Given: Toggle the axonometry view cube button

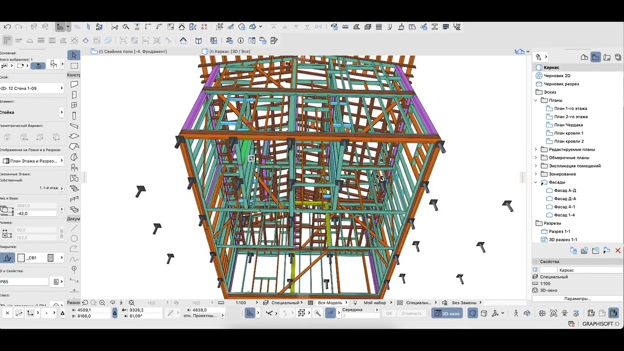Looking at the screenshot, I should click(x=484, y=313).
